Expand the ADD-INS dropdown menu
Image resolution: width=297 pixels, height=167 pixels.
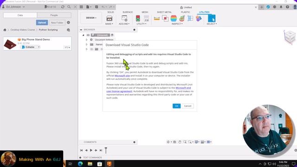point(124,24)
